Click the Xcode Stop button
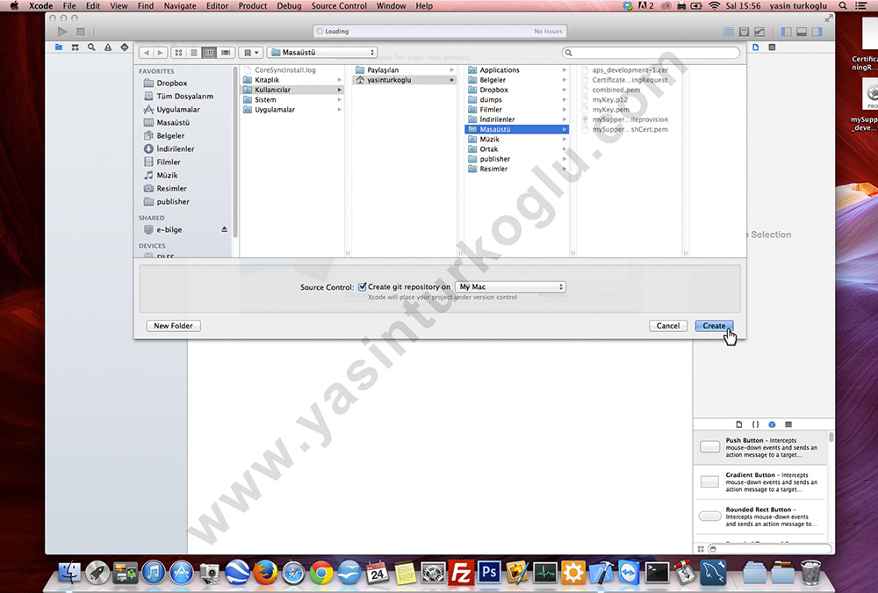This screenshot has width=878, height=593. pyautogui.click(x=81, y=32)
